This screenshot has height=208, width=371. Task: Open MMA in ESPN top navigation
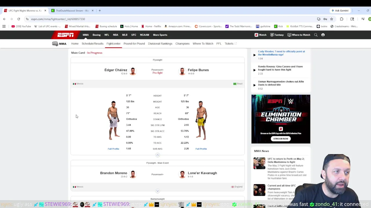(86, 35)
